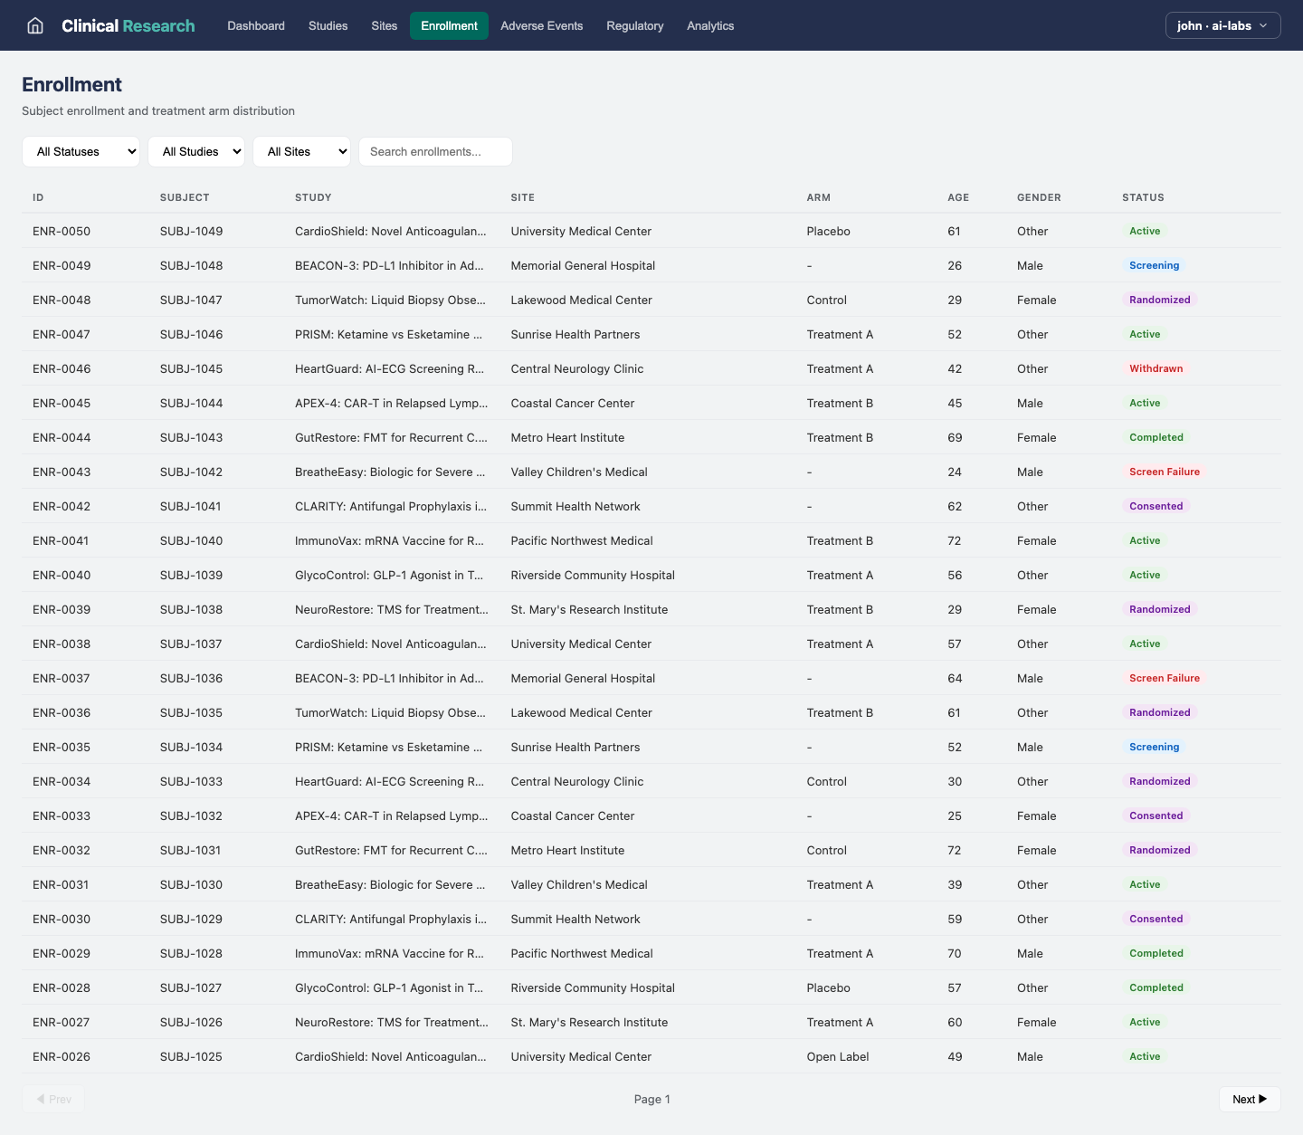Open the All Statuses filter dropdown

81,151
